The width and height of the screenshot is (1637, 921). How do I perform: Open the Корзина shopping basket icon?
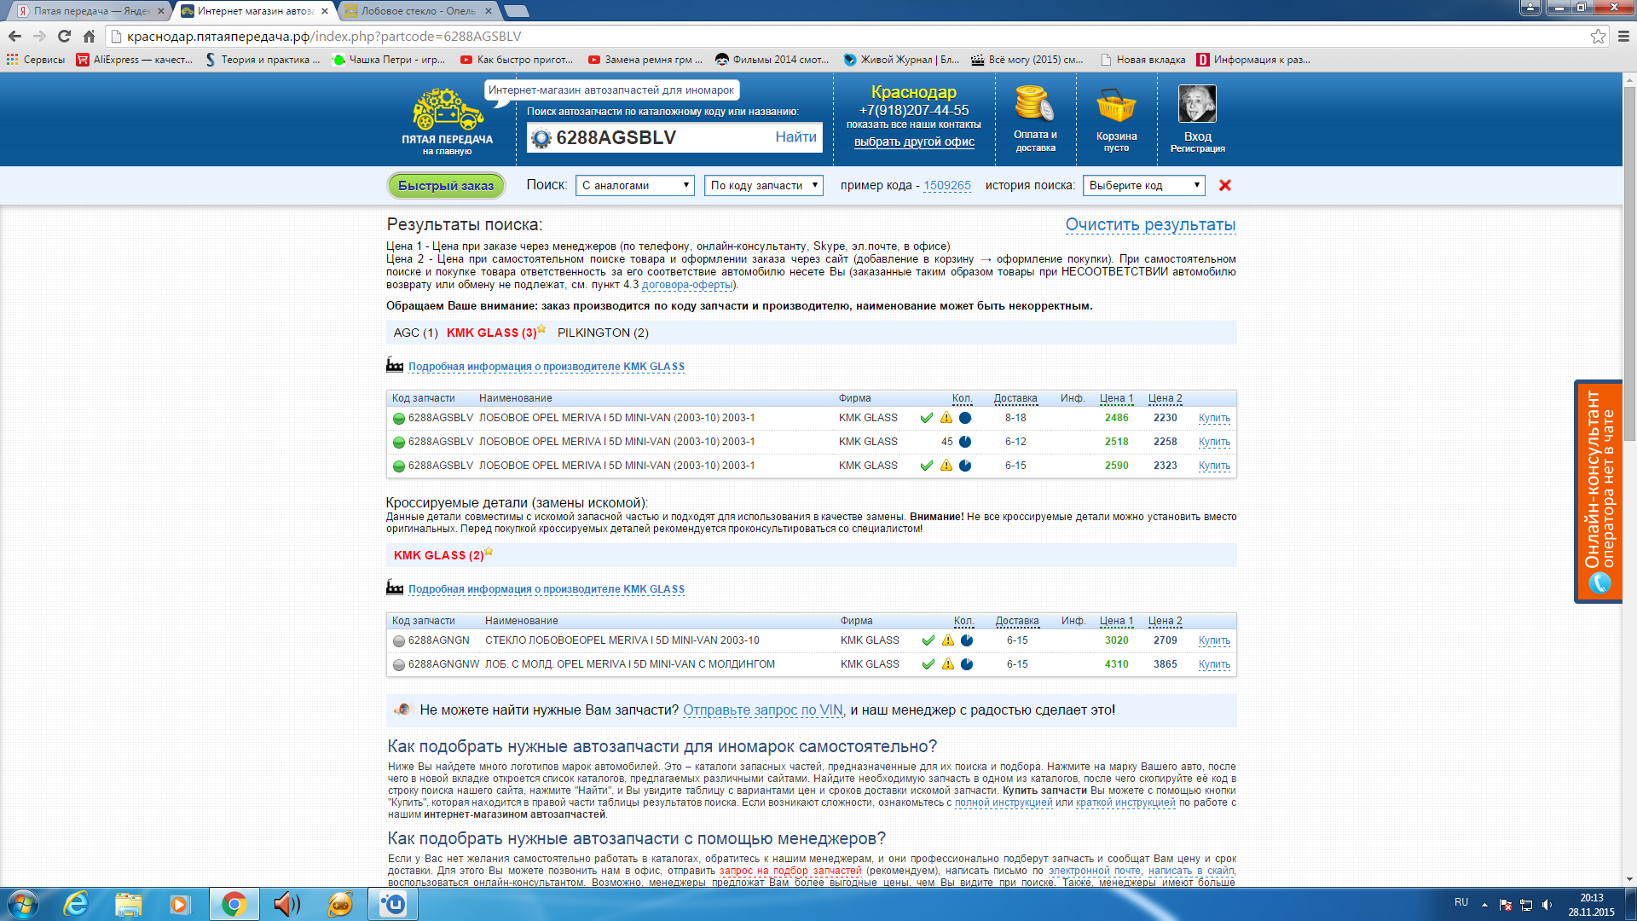pos(1116,106)
